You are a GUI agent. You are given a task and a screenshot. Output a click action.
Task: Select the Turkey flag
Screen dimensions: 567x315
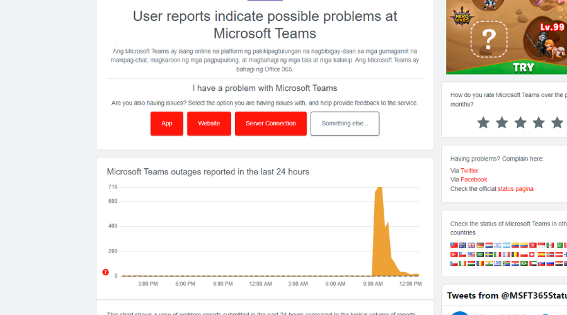point(454,255)
